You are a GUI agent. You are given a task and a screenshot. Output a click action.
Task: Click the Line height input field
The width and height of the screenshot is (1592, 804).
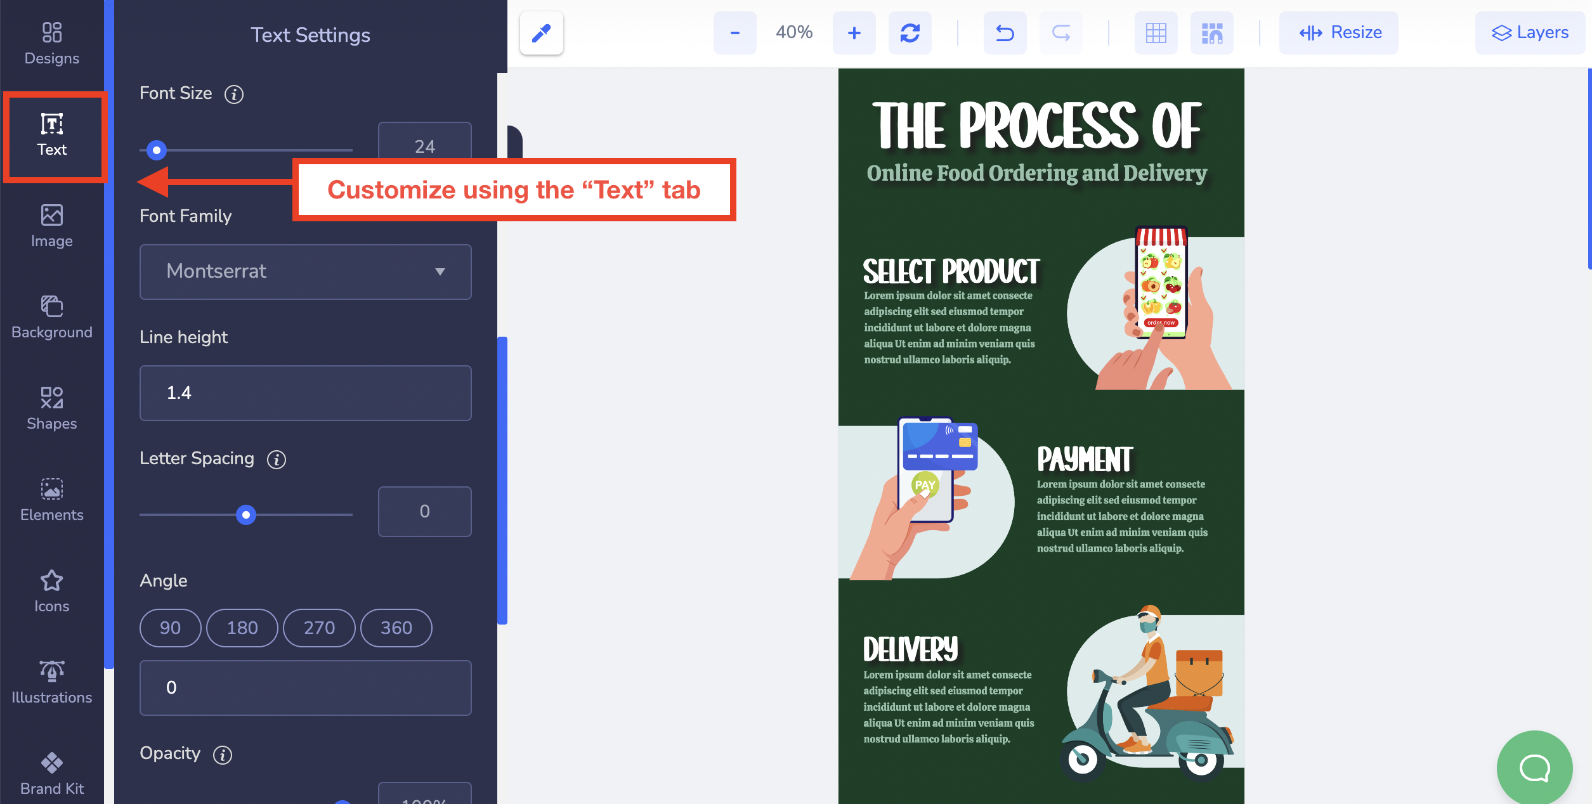(305, 393)
